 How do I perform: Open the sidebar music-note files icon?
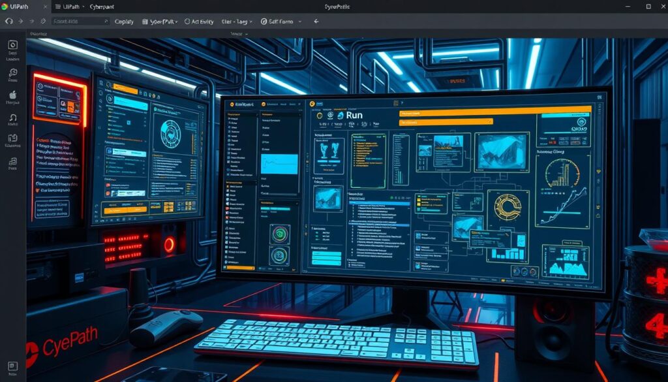[13, 161]
